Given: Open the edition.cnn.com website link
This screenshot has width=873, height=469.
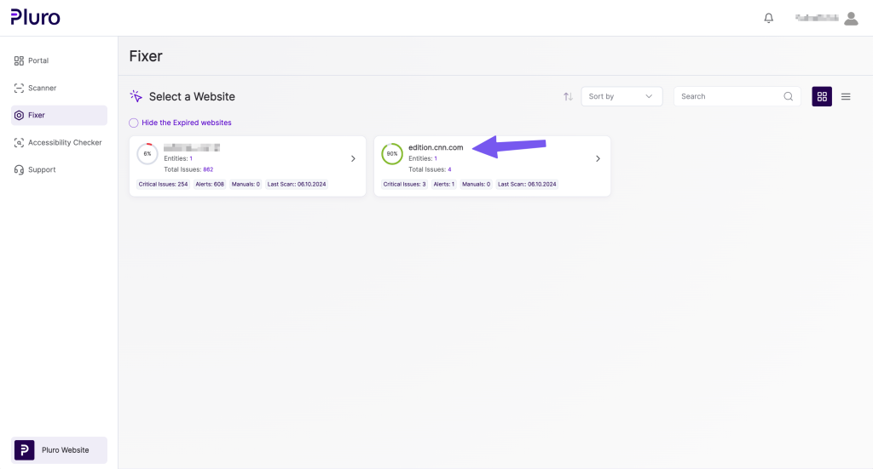Looking at the screenshot, I should (x=436, y=147).
